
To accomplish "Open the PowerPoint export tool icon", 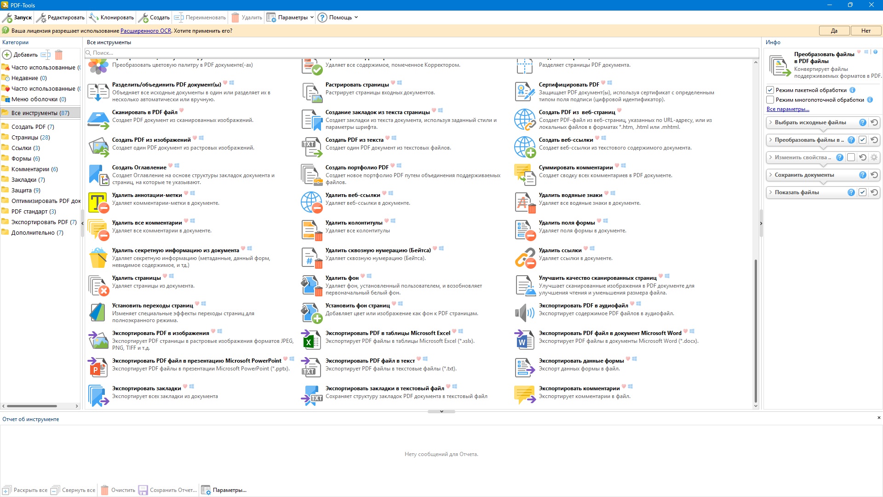I will pyautogui.click(x=97, y=367).
